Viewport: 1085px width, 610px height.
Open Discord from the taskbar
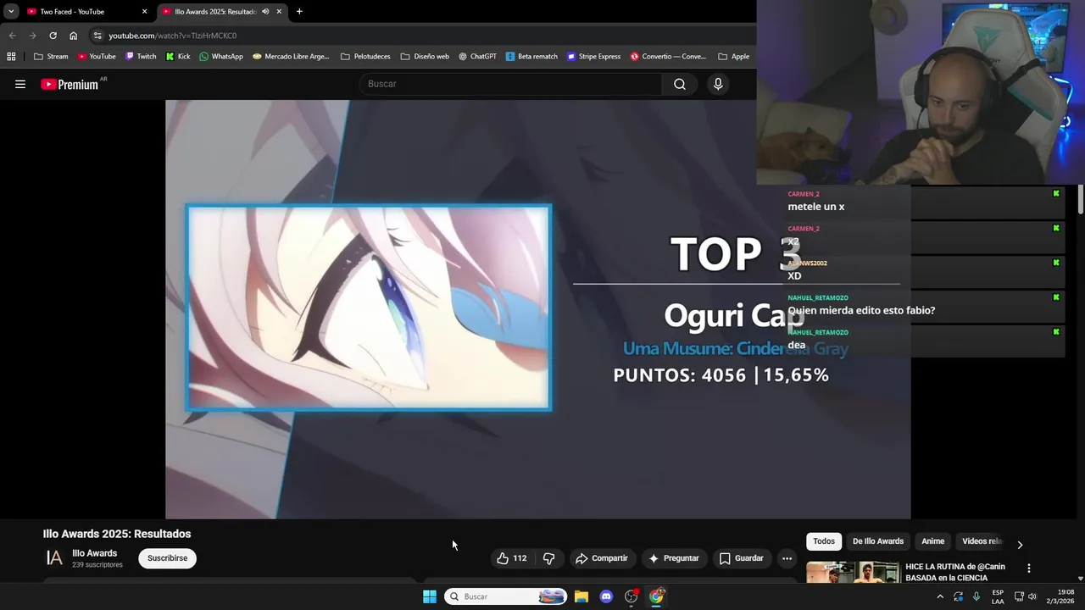click(x=606, y=596)
